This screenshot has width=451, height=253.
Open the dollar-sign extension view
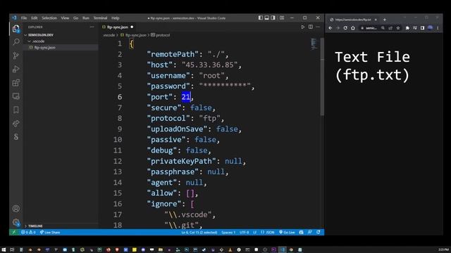click(16, 137)
